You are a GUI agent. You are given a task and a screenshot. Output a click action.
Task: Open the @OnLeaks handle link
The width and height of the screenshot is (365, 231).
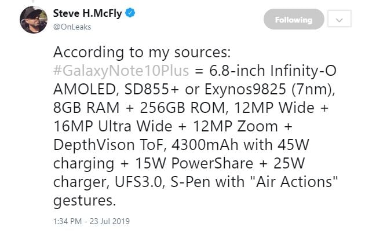click(x=72, y=27)
